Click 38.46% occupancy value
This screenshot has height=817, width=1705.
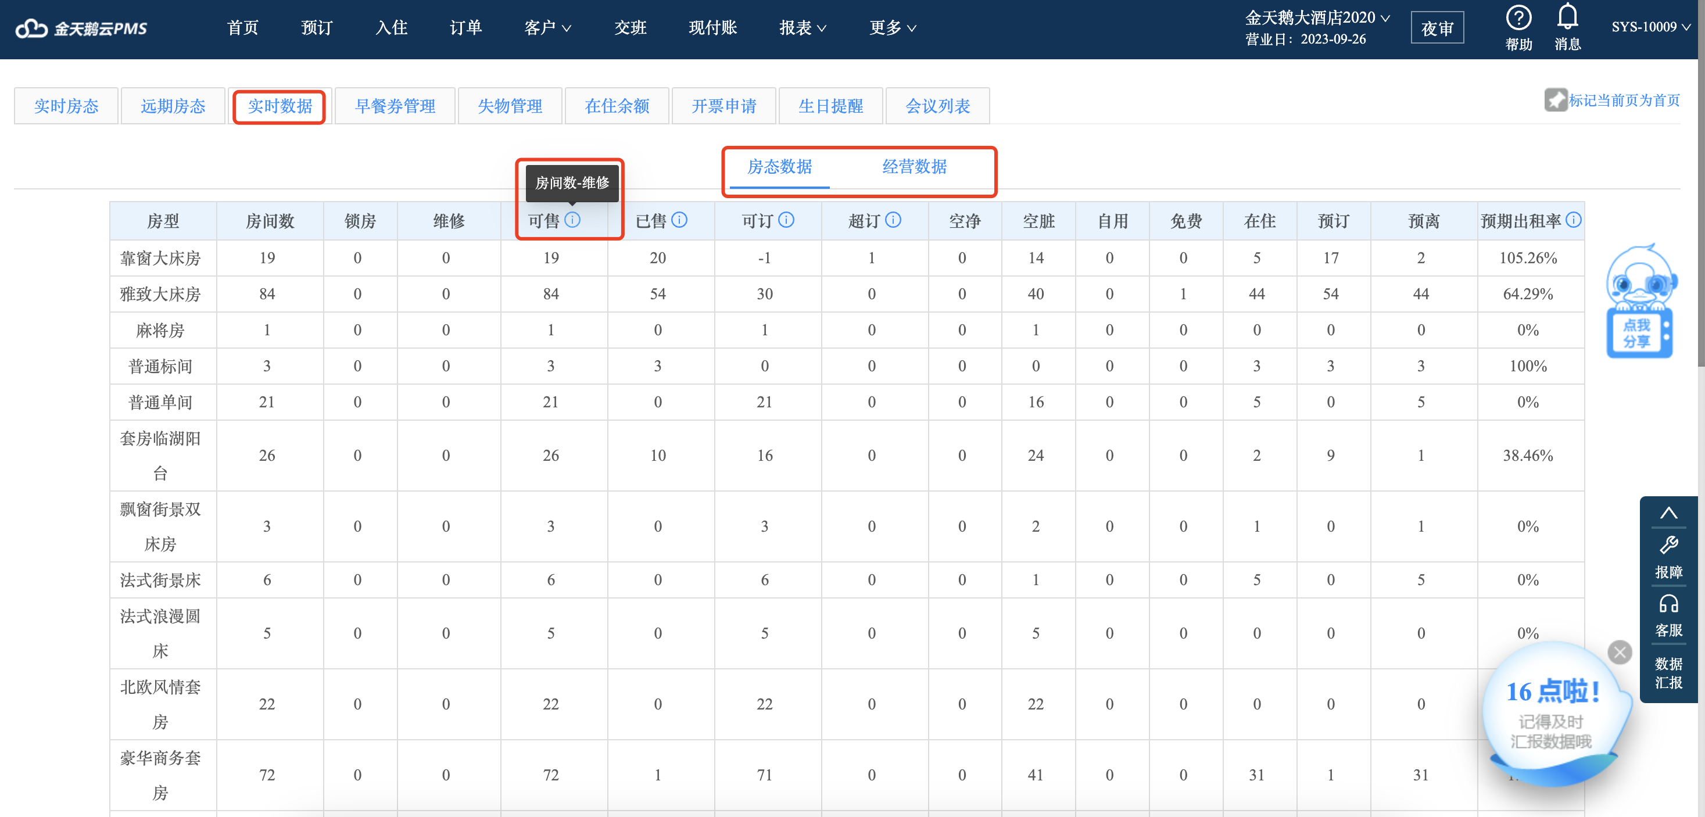[x=1528, y=456]
